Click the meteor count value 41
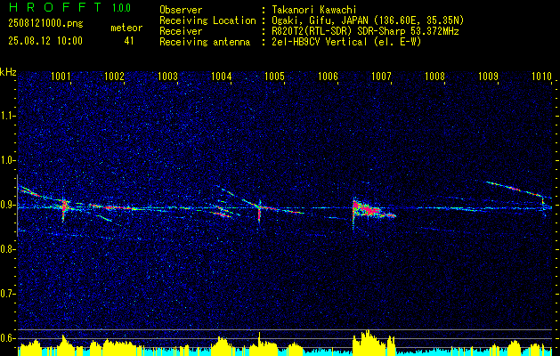560x356 pixels. (x=129, y=41)
